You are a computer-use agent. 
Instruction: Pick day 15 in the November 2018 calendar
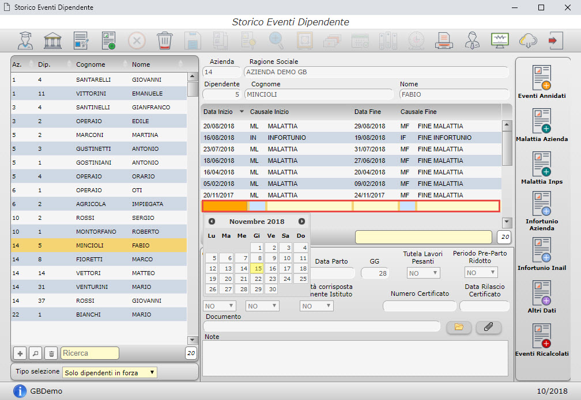257,268
